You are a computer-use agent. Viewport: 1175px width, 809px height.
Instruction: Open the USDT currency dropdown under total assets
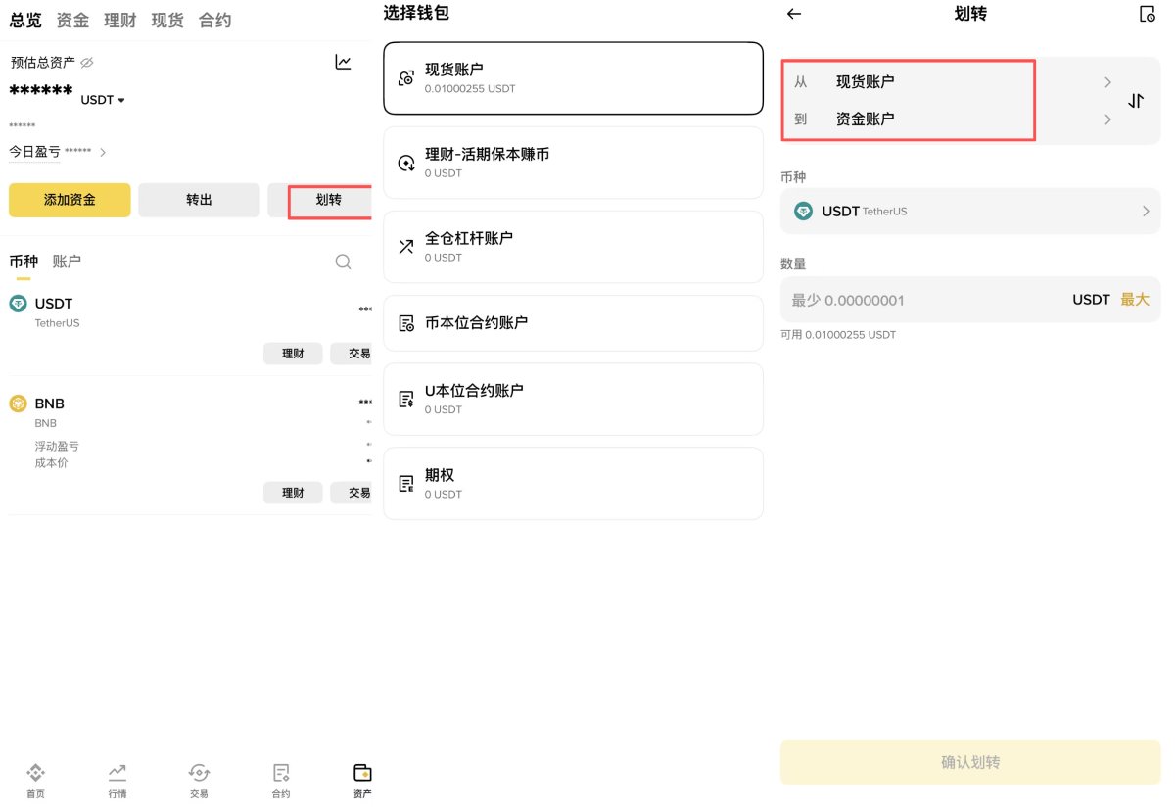102,99
